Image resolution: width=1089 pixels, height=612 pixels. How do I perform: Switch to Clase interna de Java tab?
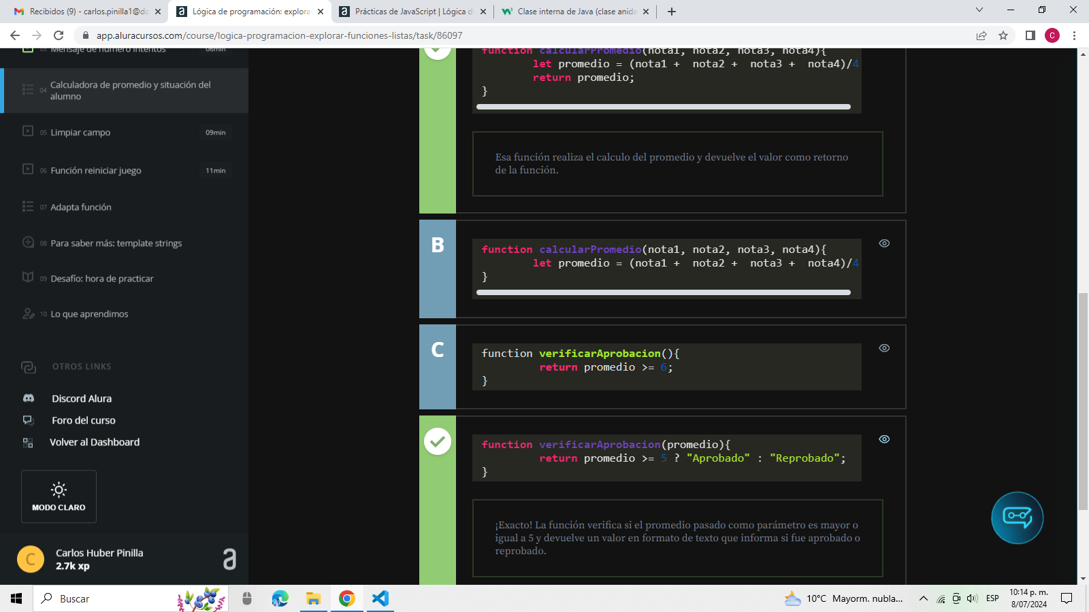point(576,12)
